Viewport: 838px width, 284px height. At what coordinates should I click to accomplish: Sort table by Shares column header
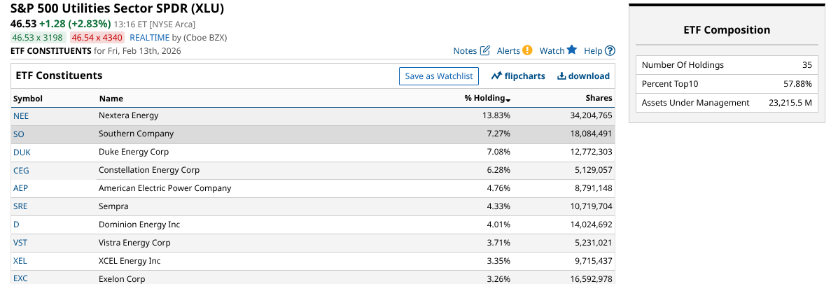[599, 99]
